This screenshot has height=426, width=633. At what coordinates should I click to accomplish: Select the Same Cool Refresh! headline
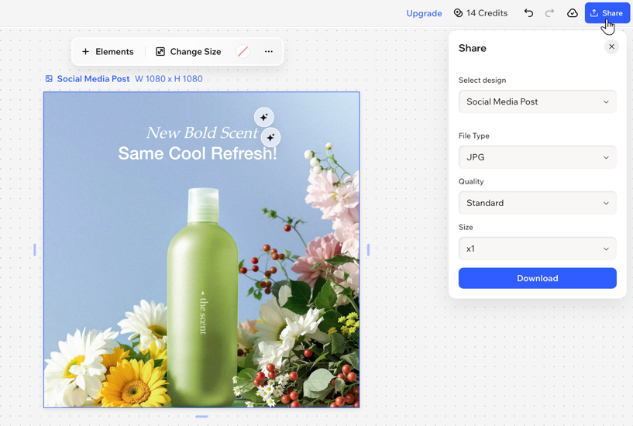pos(198,153)
